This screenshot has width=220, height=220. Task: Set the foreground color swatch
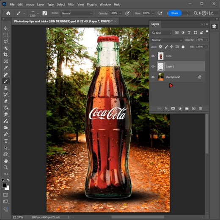click(4, 185)
